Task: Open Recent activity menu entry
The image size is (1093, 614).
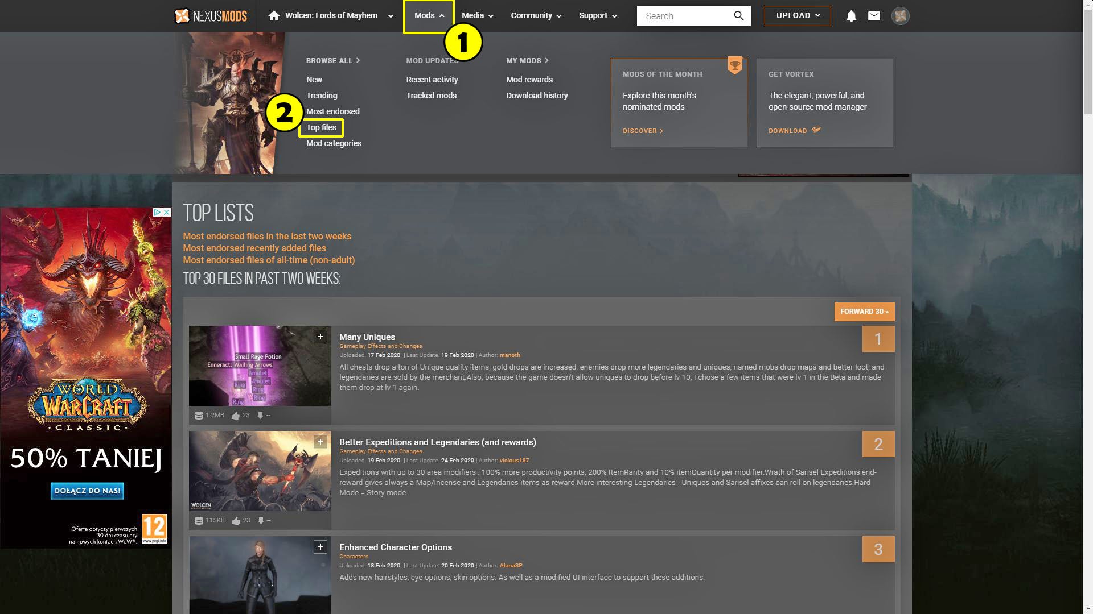Action: 432,80
